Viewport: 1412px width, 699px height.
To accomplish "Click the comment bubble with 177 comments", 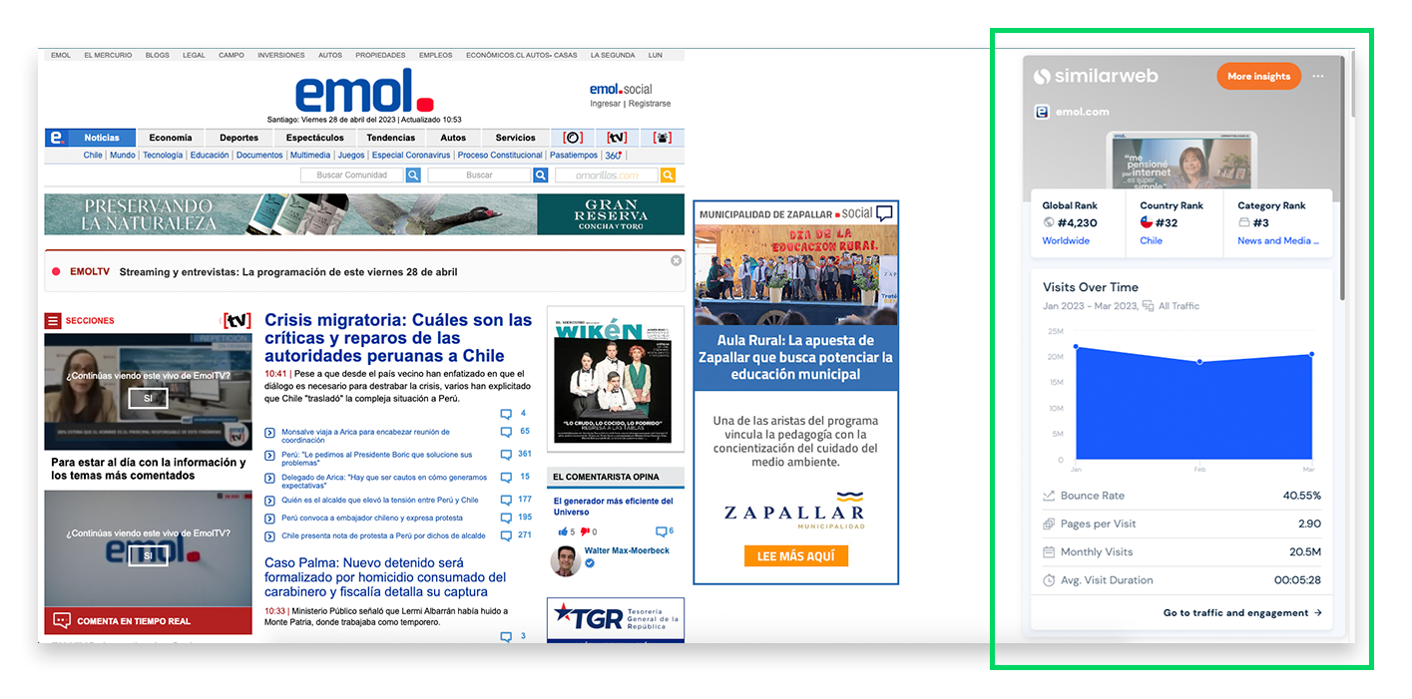I will tap(506, 501).
